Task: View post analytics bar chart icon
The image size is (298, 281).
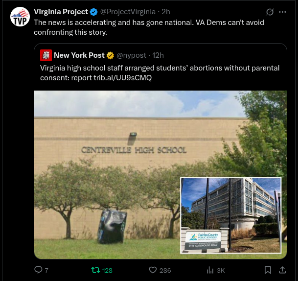Action: (210, 270)
